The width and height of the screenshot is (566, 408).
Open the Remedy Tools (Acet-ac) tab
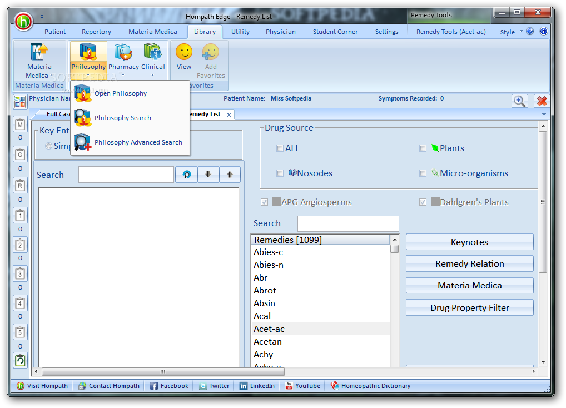tap(451, 32)
